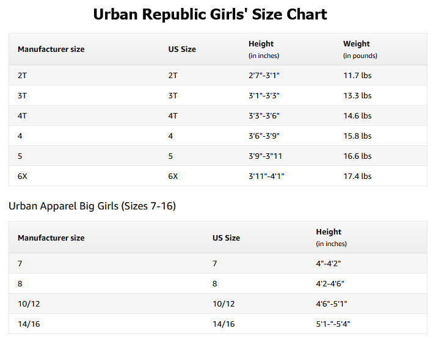This screenshot has width=436, height=345.
Task: Click the 14/16 US Size cell
Action: click(223, 324)
